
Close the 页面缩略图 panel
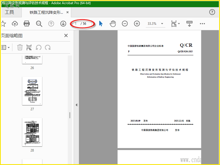tap(66, 35)
